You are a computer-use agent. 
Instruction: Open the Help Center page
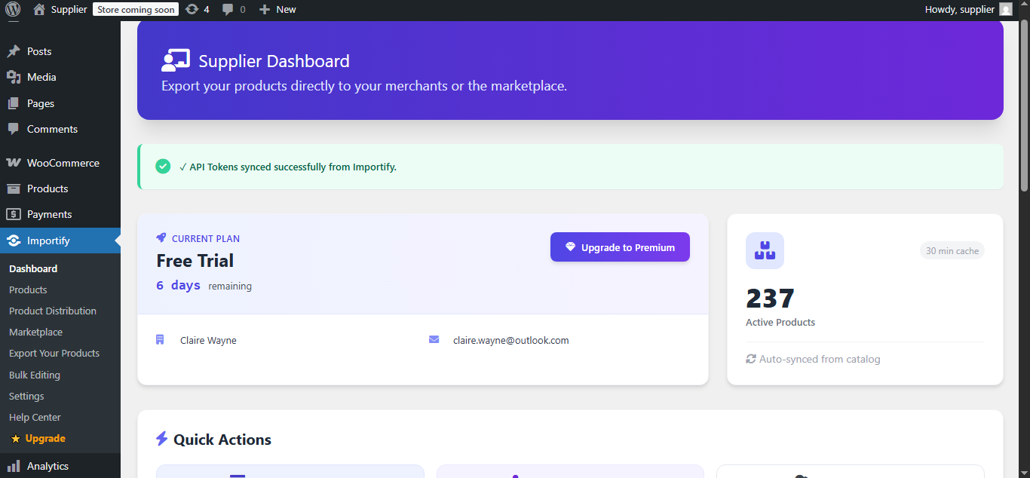tap(35, 417)
